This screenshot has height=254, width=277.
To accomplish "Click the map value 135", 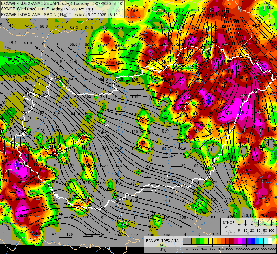I will point(70,235).
